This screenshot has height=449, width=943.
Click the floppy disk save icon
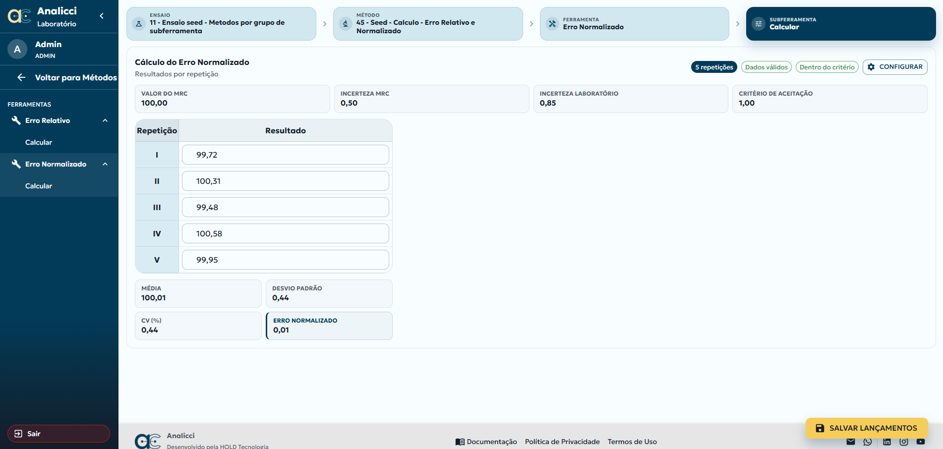[820, 428]
